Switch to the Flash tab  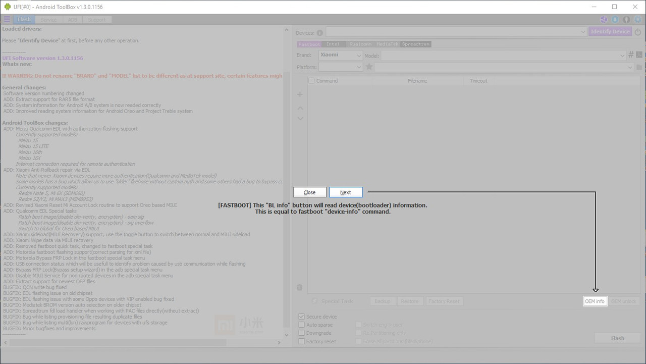pos(24,20)
